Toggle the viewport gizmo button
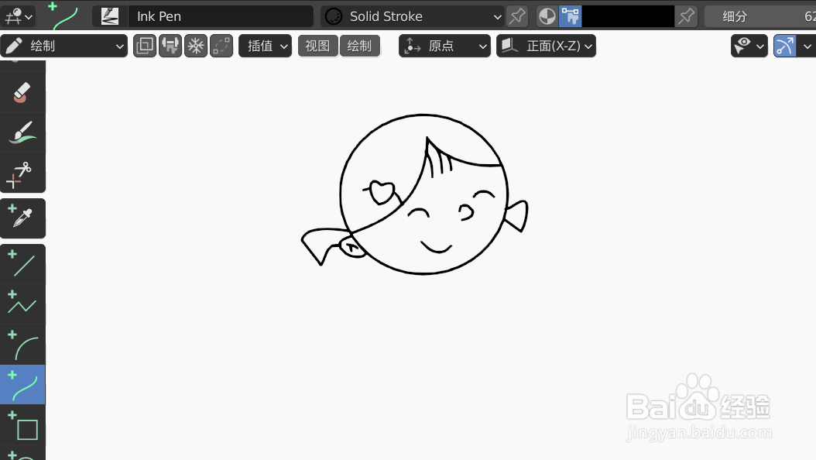 click(785, 46)
